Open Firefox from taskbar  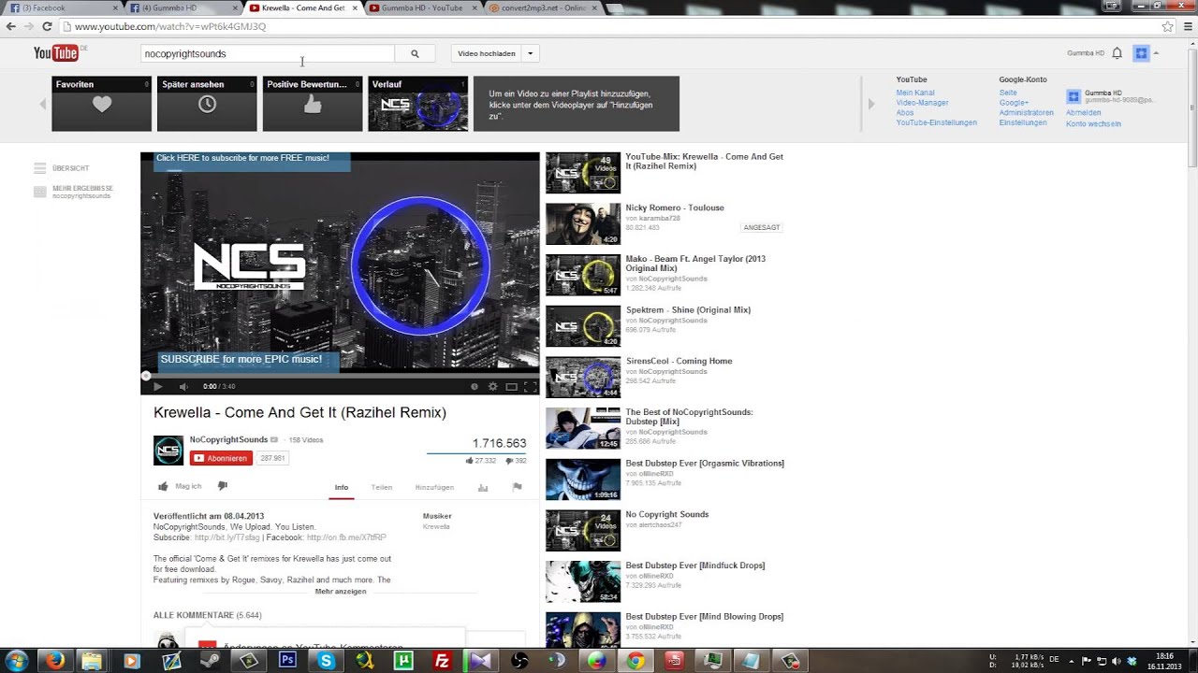coord(55,661)
